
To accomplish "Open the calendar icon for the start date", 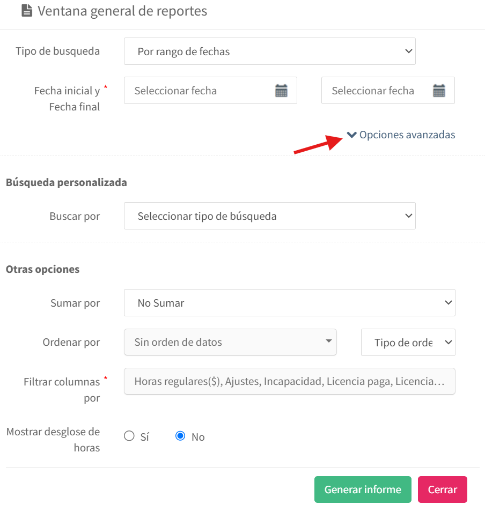I will click(x=281, y=91).
